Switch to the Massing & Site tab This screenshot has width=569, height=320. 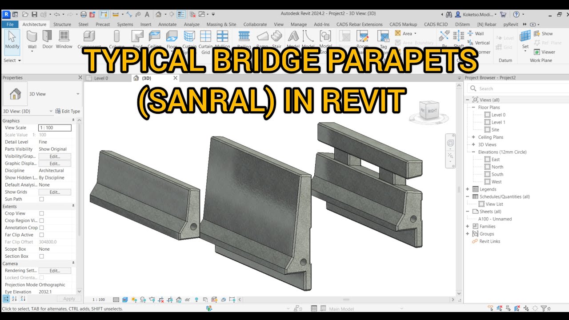221,24
